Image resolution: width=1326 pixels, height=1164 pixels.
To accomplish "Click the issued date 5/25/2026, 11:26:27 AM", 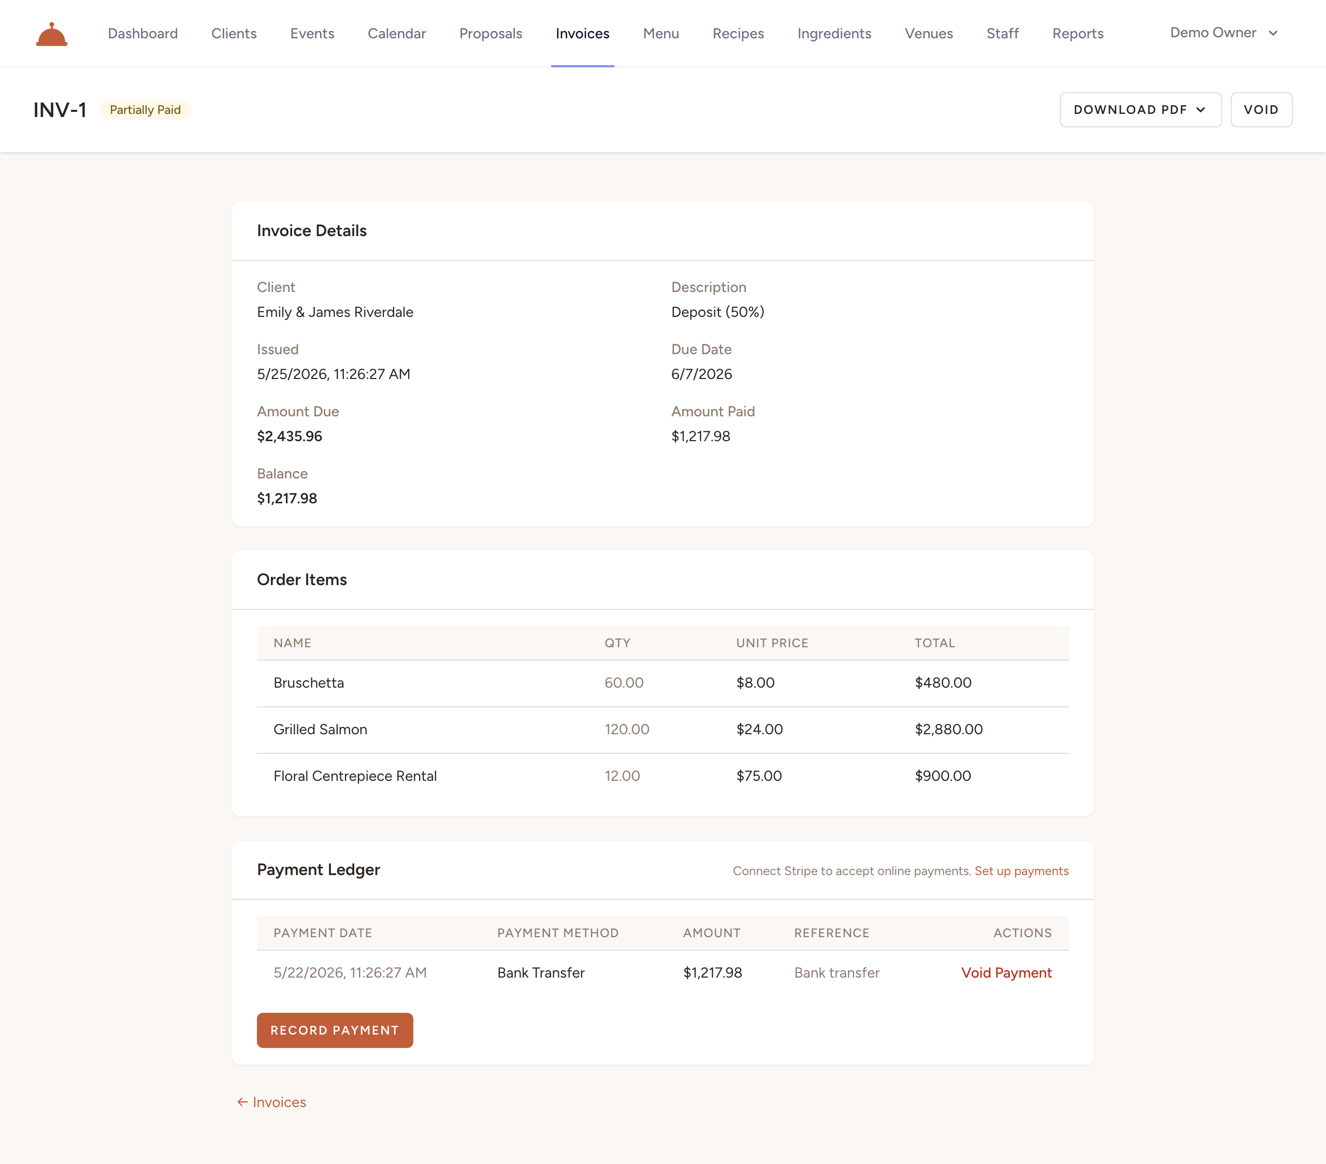I will 334,374.
